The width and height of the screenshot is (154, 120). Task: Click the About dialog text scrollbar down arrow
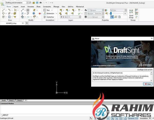[x=151, y=80]
